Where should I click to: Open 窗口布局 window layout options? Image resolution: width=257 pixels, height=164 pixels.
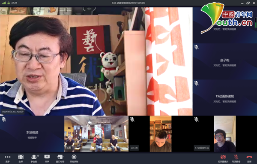point(60,158)
